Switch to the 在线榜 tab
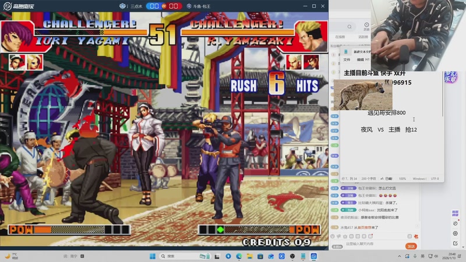466x262 pixels. point(340,37)
